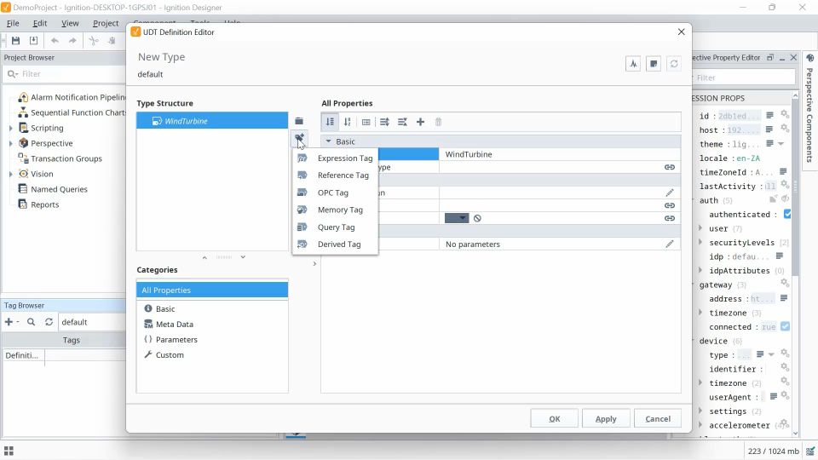818x460 pixels.
Task: Edit parameters via the No parameters pencil icon
Action: click(670, 244)
